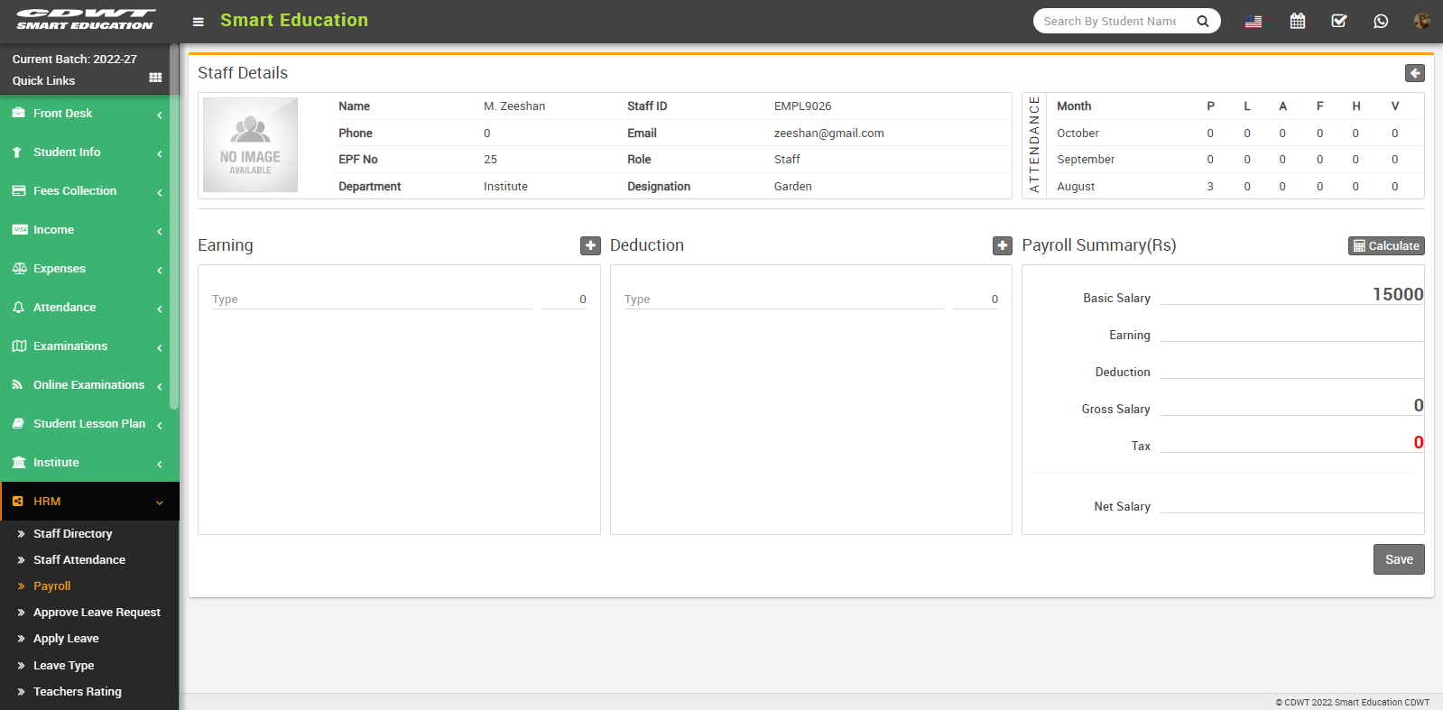Click the Front Desk briefcase icon
This screenshot has width=1443, height=710.
point(18,113)
